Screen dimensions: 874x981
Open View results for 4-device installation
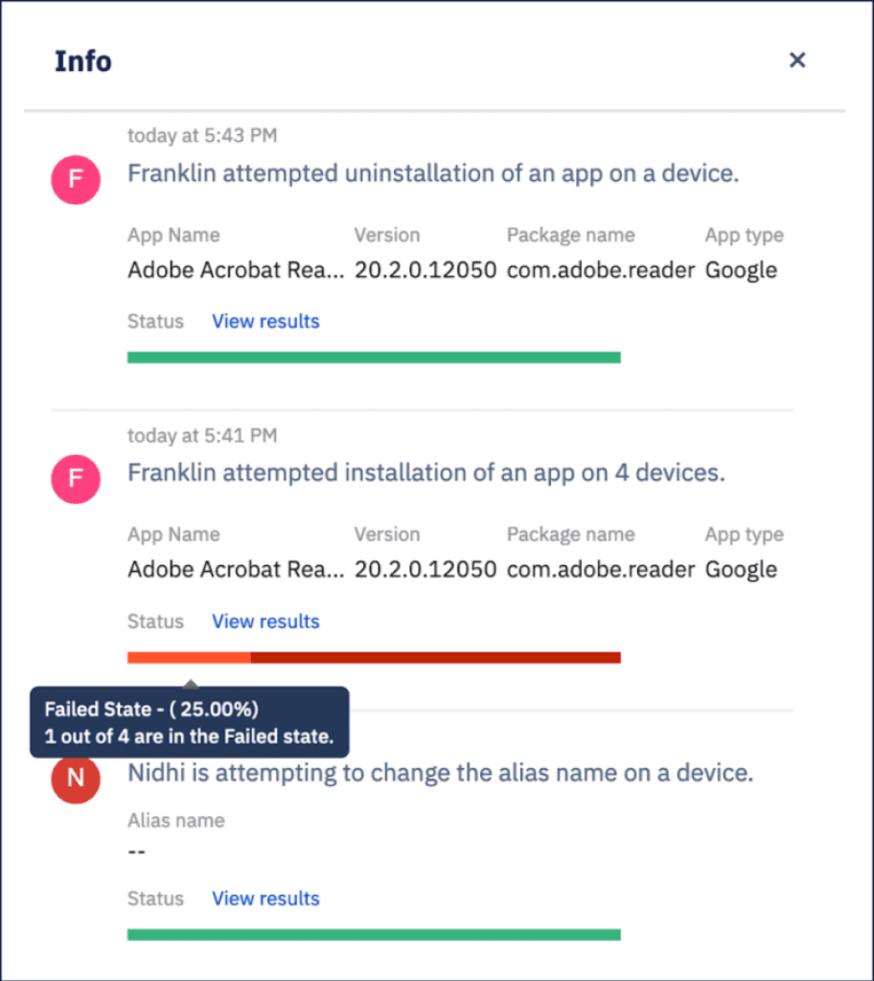tap(265, 621)
